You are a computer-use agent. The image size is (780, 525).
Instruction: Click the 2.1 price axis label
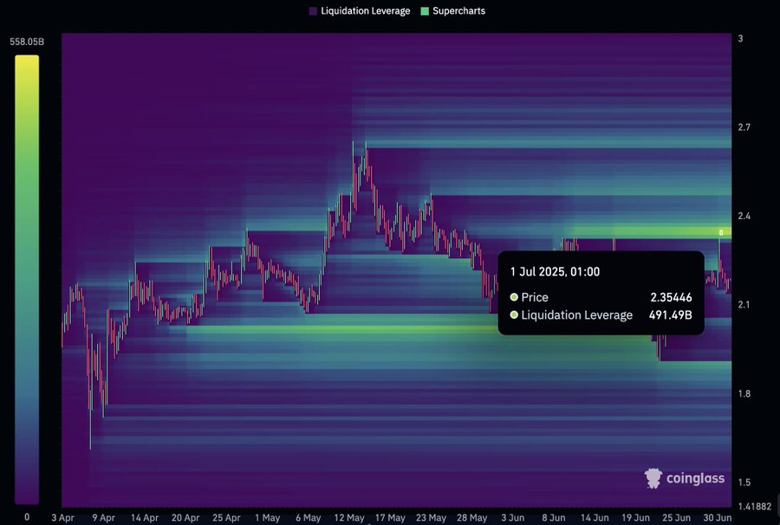click(x=744, y=305)
